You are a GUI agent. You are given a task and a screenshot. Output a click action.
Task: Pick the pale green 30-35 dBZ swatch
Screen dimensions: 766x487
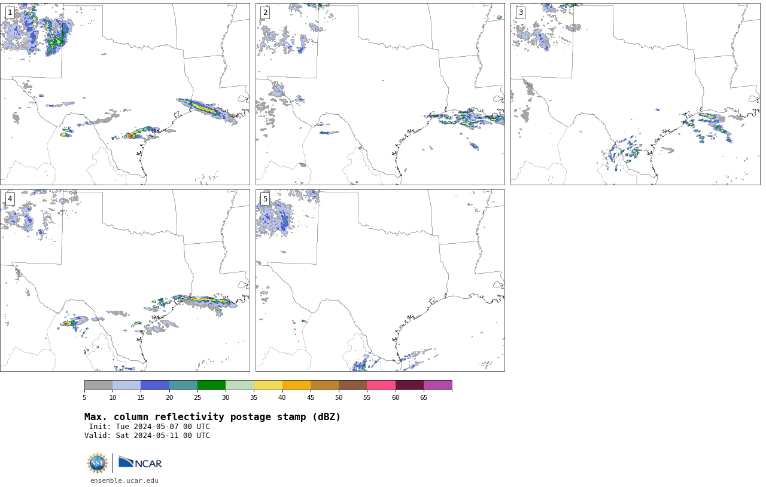pos(240,385)
